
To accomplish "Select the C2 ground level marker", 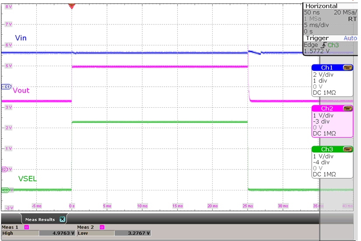I will click(4, 169).
